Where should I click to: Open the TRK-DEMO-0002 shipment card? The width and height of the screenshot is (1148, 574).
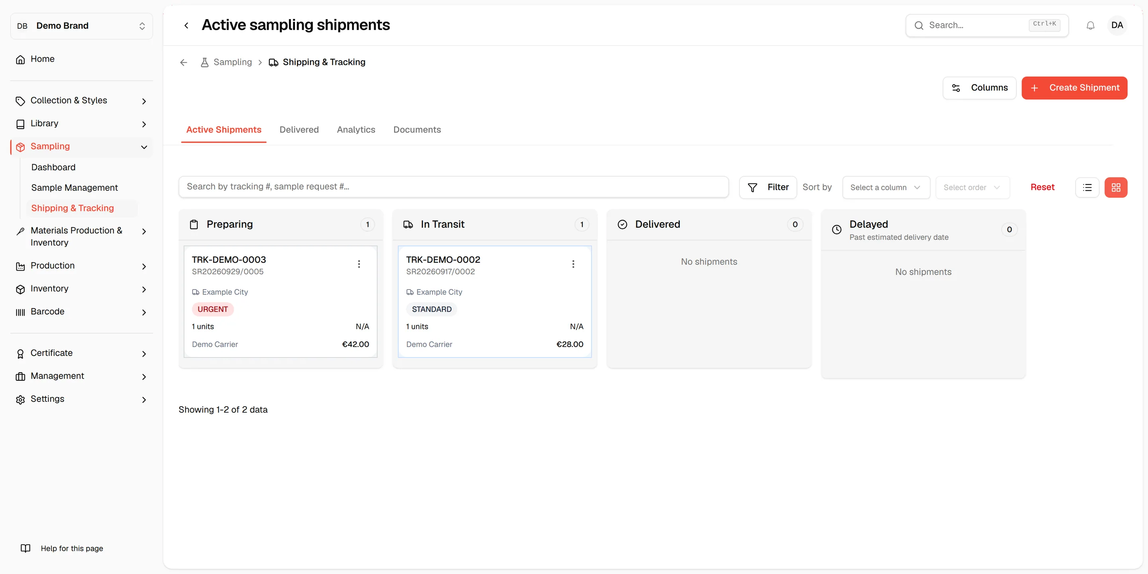point(495,302)
